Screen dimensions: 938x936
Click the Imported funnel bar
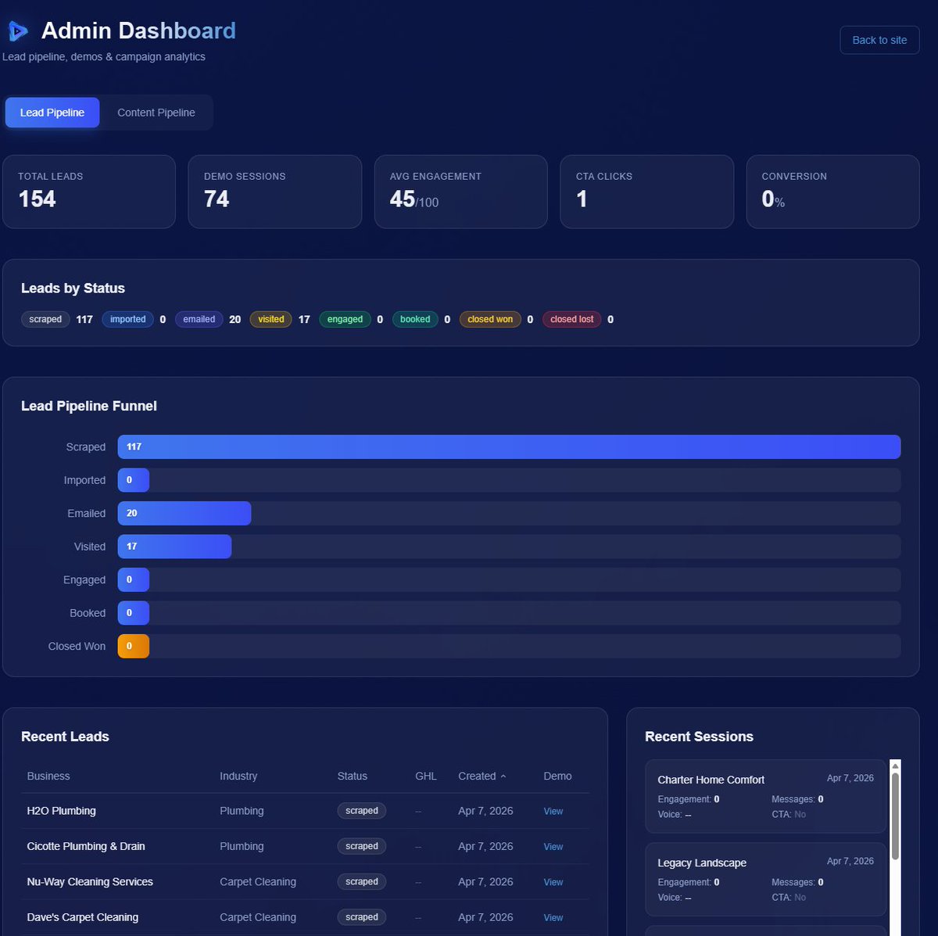click(x=134, y=480)
